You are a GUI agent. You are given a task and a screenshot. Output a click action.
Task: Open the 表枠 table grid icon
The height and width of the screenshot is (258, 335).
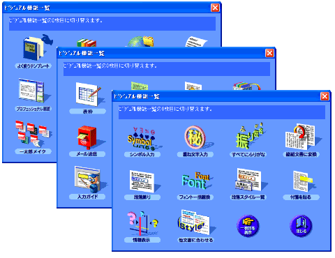(89, 95)
